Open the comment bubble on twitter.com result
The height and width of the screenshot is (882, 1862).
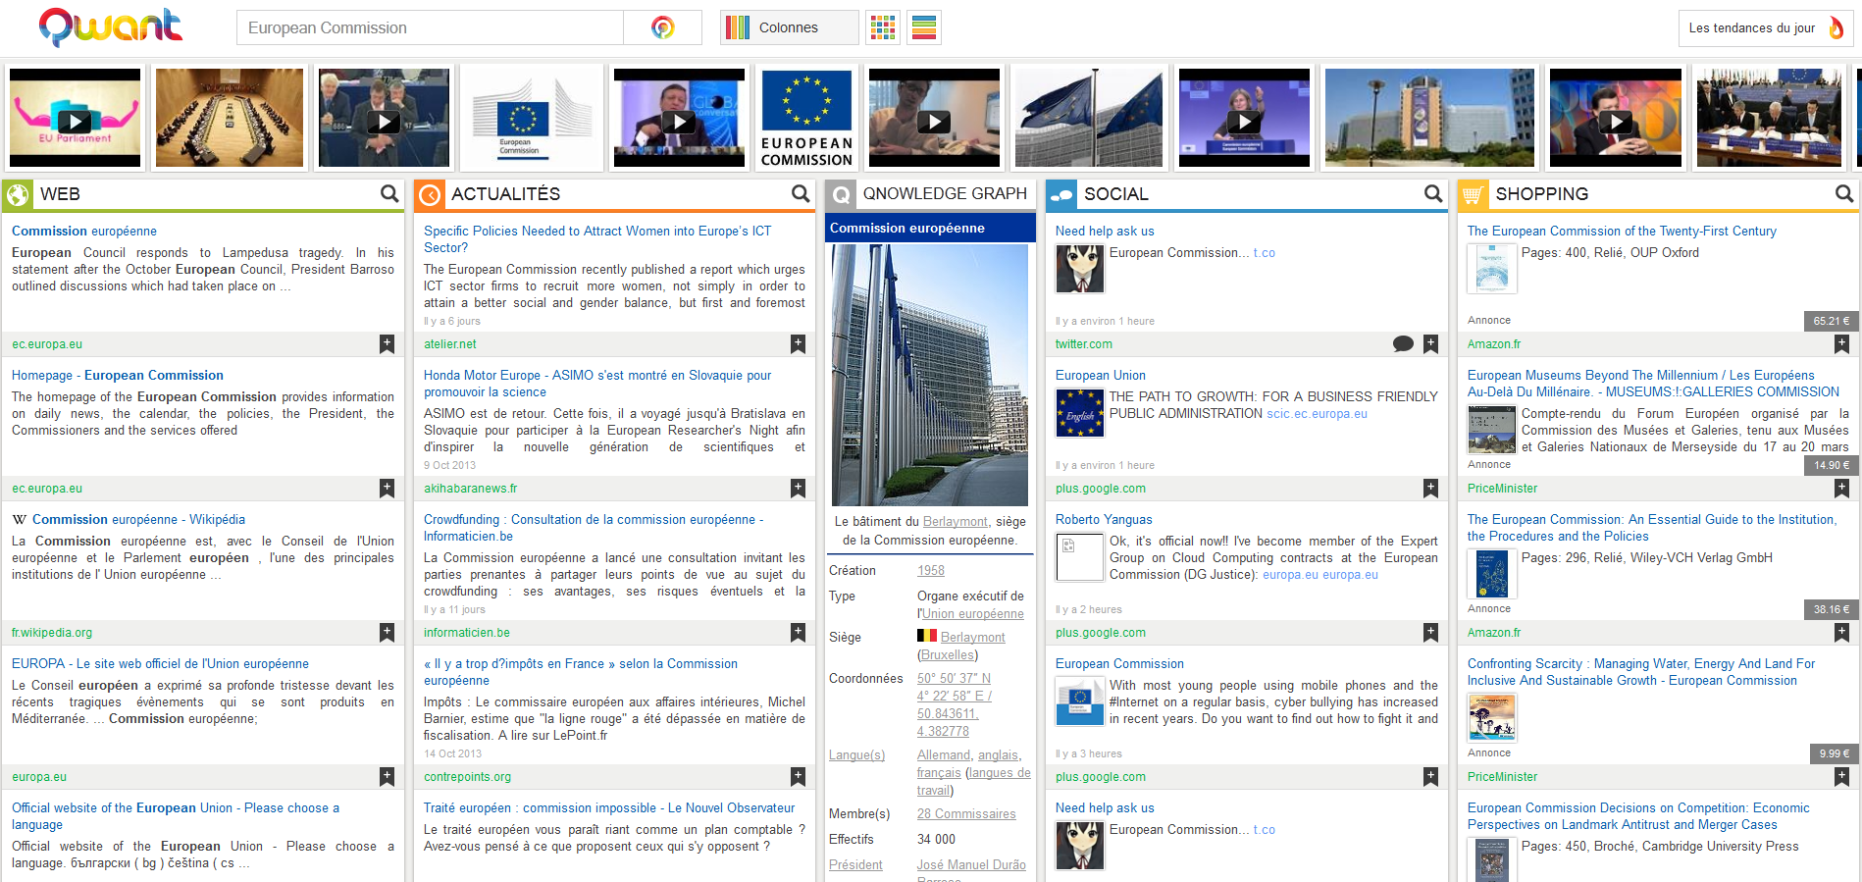[x=1403, y=343]
